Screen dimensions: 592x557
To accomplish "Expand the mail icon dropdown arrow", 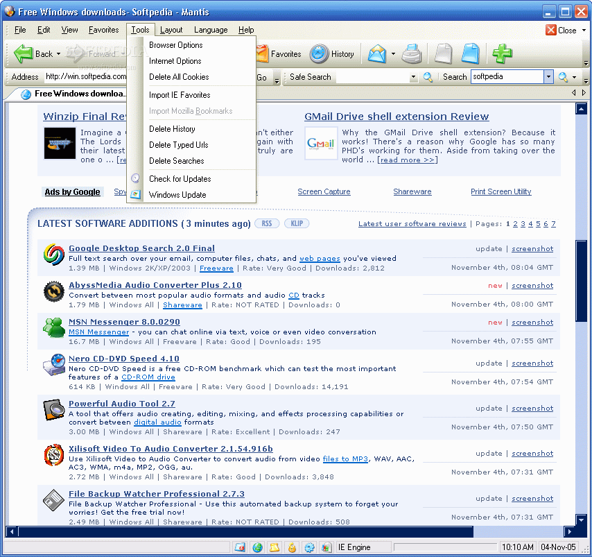I will coord(394,54).
